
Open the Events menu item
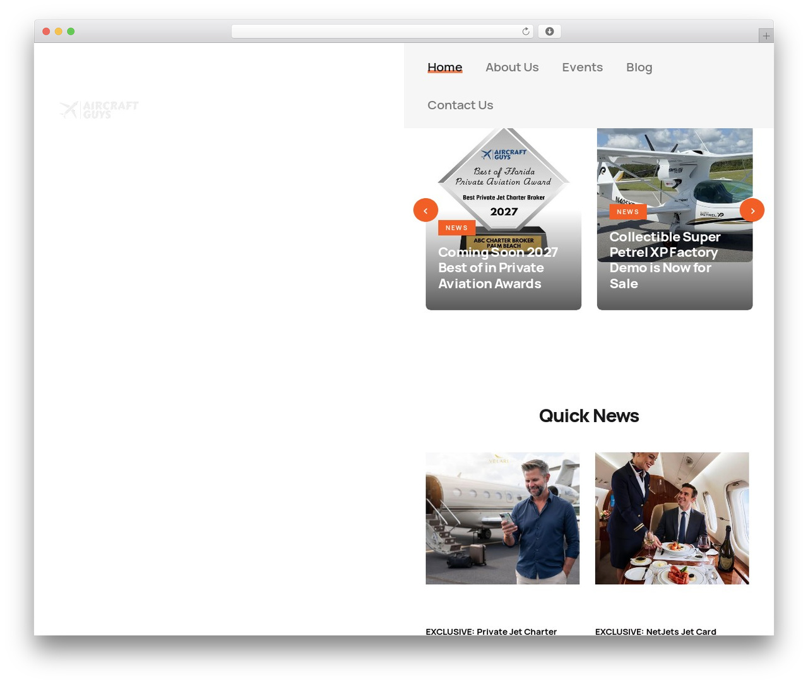(582, 68)
